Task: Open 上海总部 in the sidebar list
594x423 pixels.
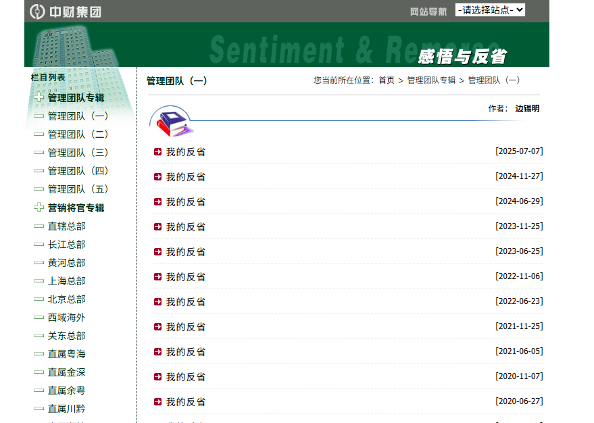Action: click(x=66, y=281)
